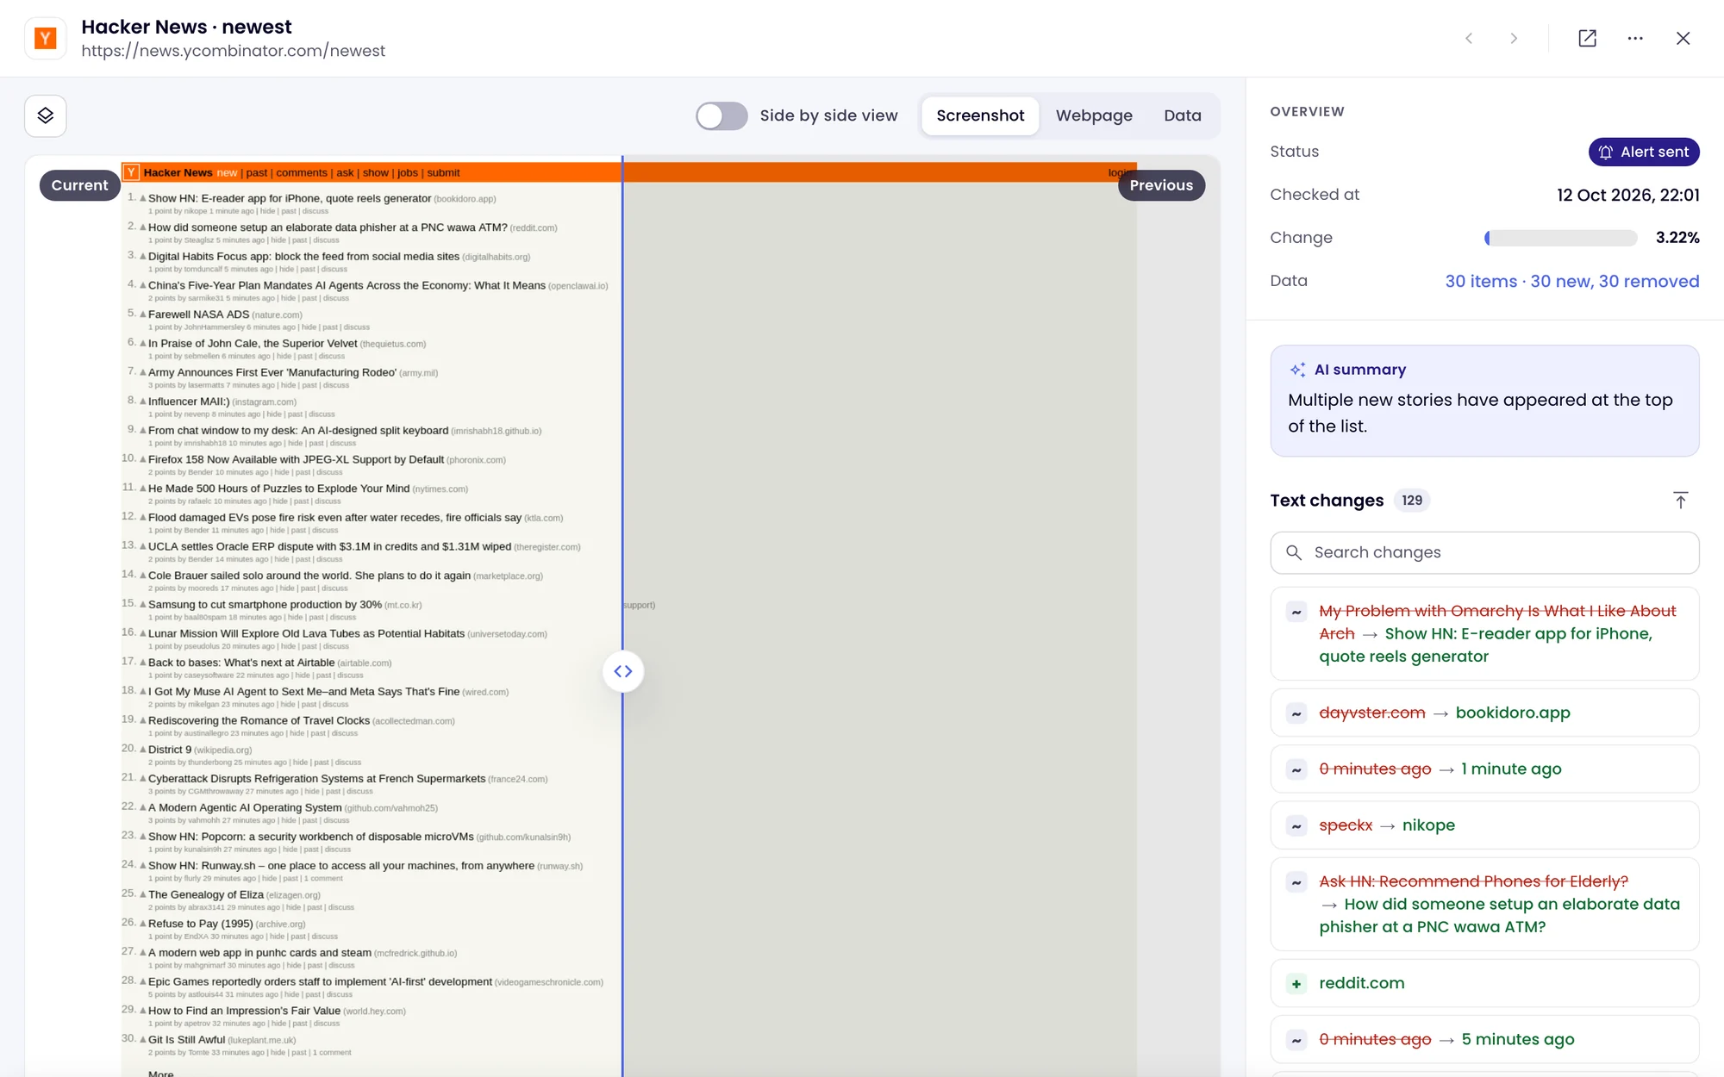1724x1077 pixels.
Task: Click bell icon in Alert sent badge
Action: coord(1605,152)
